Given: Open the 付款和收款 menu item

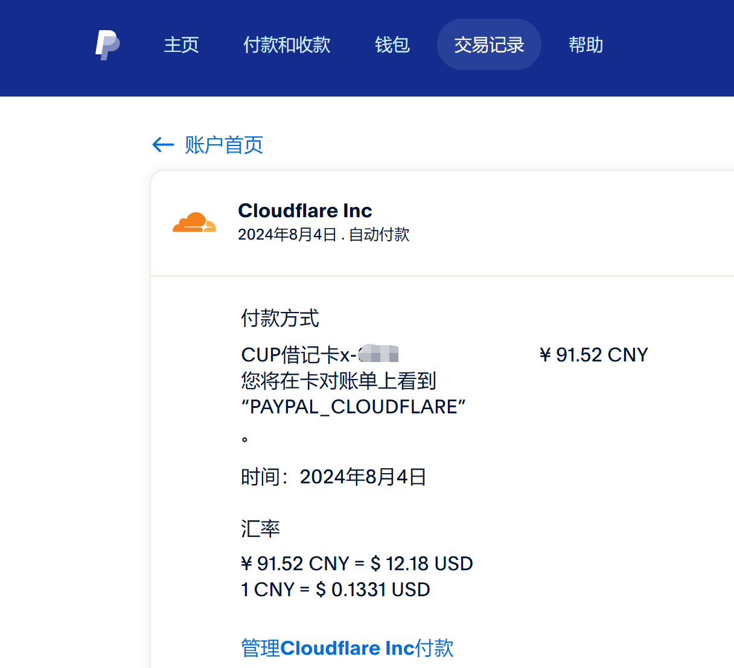Looking at the screenshot, I should [x=287, y=45].
